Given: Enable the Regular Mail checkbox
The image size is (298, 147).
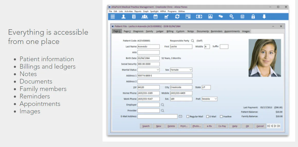Looking at the screenshot, I should (x=188, y=116).
